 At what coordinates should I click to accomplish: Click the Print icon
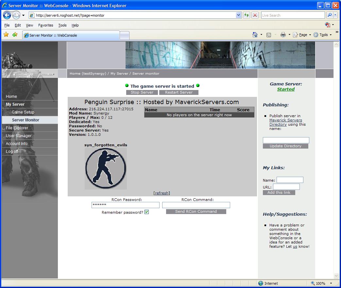pos(283,35)
